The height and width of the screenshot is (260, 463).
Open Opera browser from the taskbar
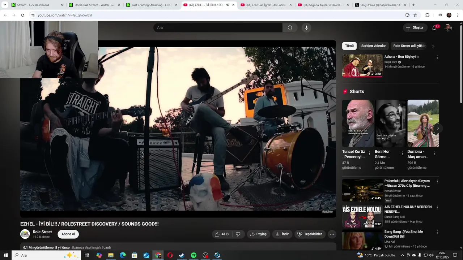pos(170,255)
